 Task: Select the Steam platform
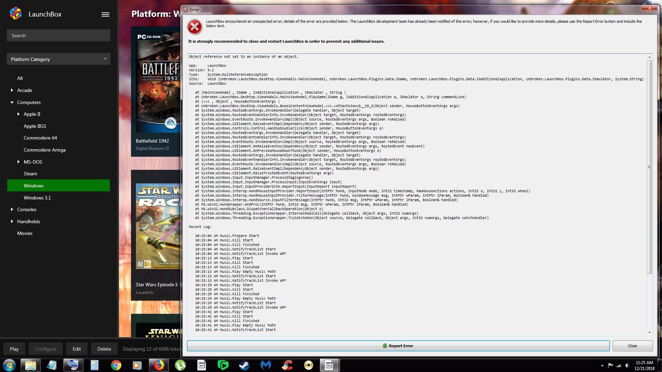[30, 174]
